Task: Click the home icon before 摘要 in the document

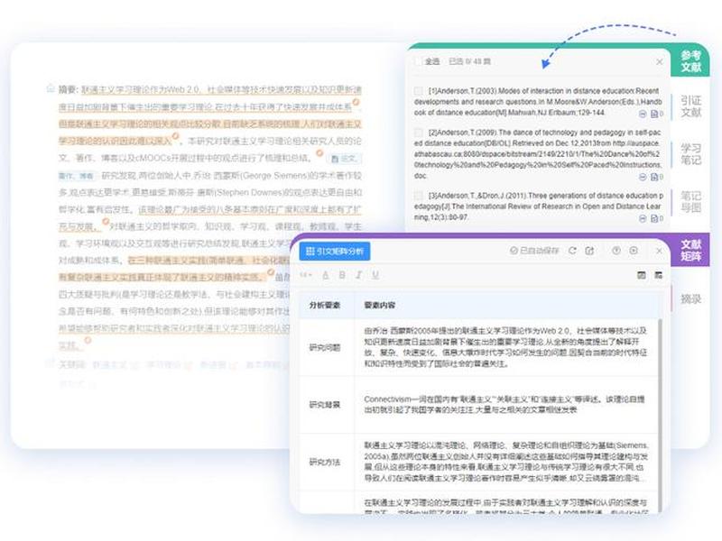Action: [x=51, y=87]
